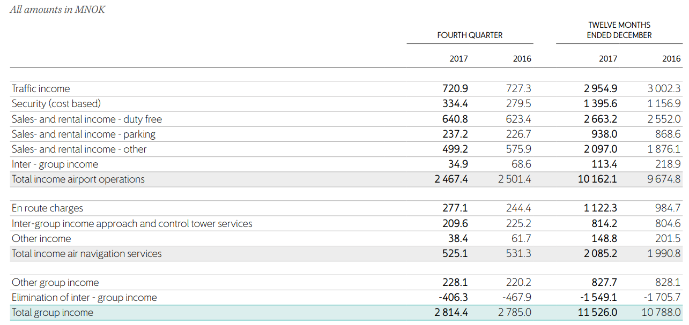Select the air navigation total 2 085.2
The width and height of the screenshot is (689, 325).
[x=599, y=254]
